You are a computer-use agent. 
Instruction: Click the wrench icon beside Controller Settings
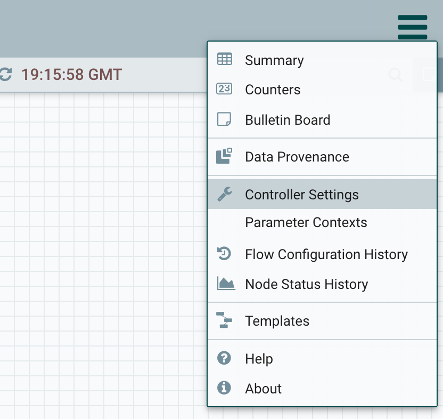point(225,195)
